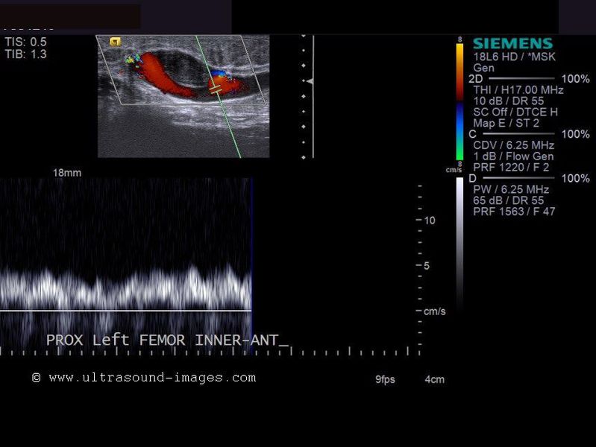The height and width of the screenshot is (447, 596).
Task: Click the Doppler sample gate on the green cursor line
Action: 216,88
